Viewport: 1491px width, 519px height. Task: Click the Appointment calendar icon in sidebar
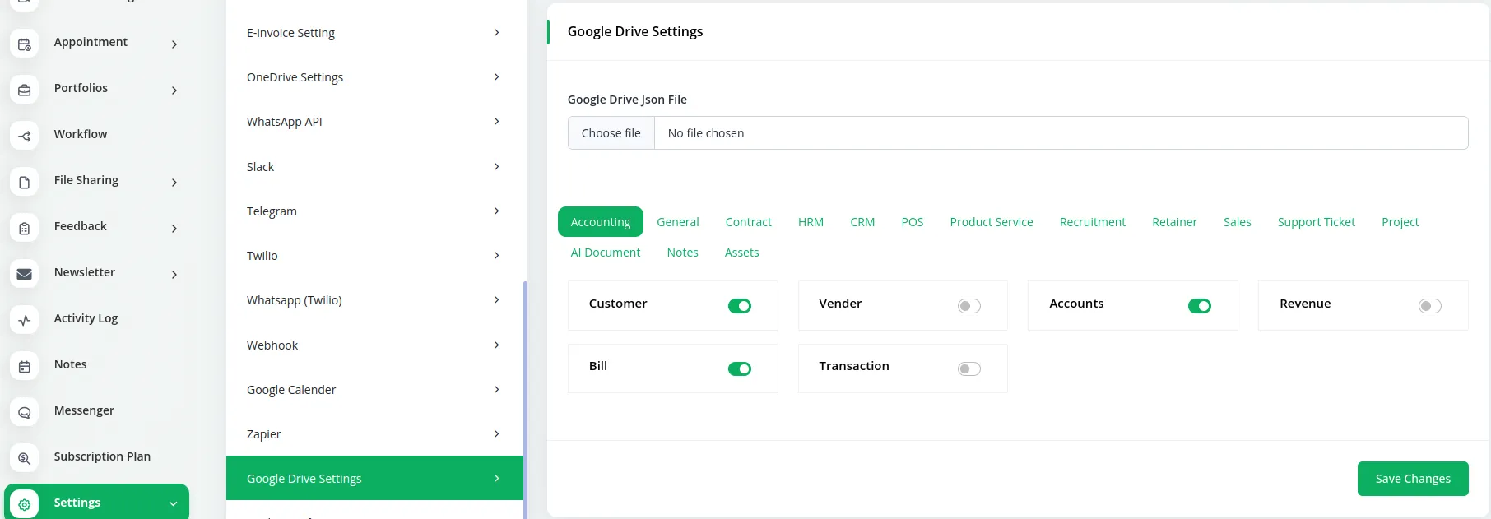pos(25,44)
